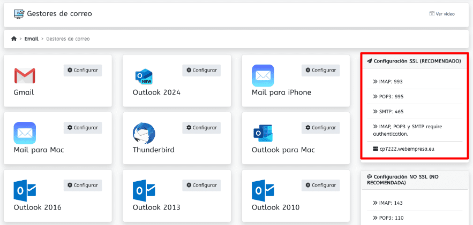Click the Outlook 2013 icon
Screen dimensions: 473x225
tap(144, 190)
